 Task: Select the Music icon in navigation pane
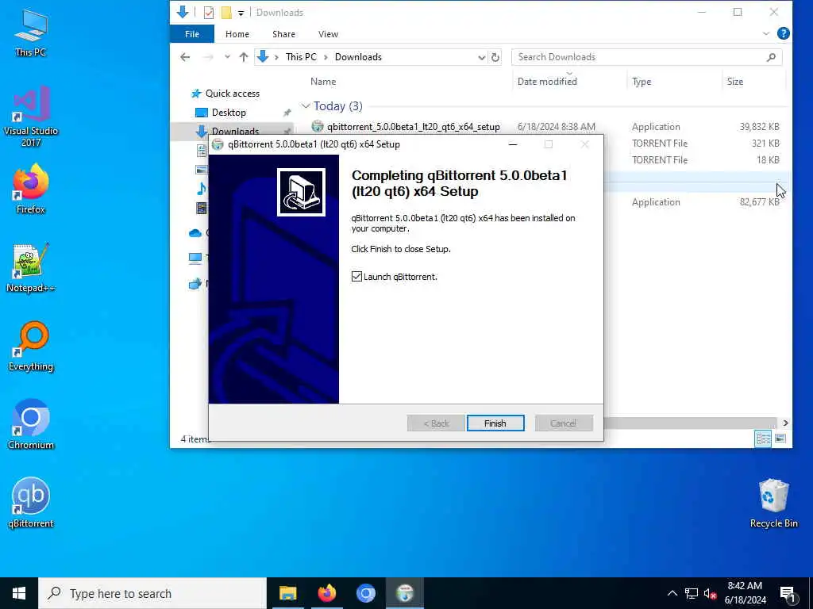[201, 189]
